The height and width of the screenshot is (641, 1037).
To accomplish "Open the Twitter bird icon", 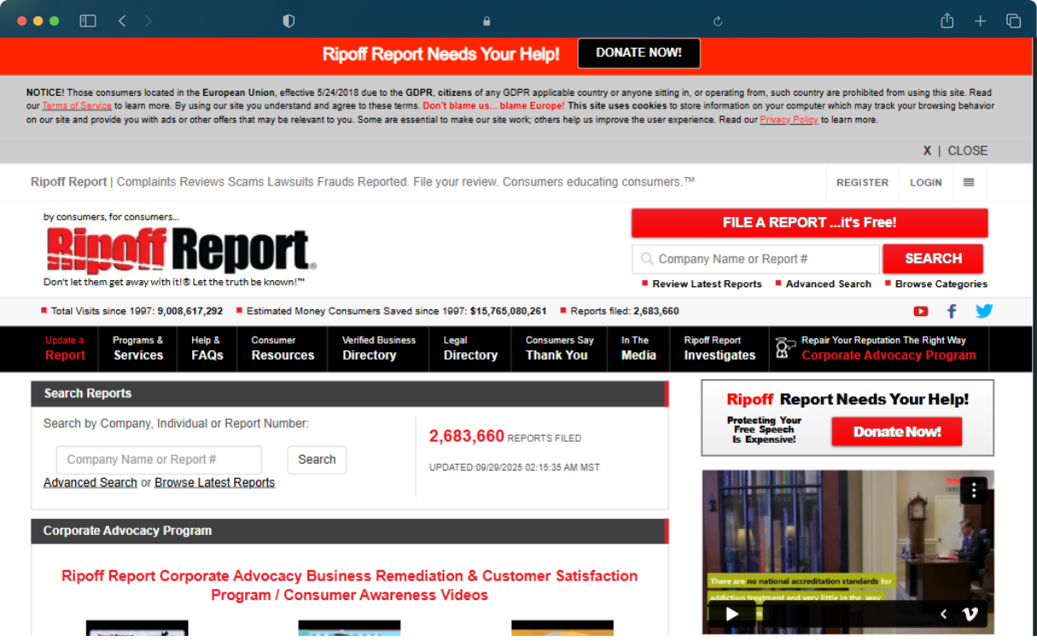I will [984, 311].
